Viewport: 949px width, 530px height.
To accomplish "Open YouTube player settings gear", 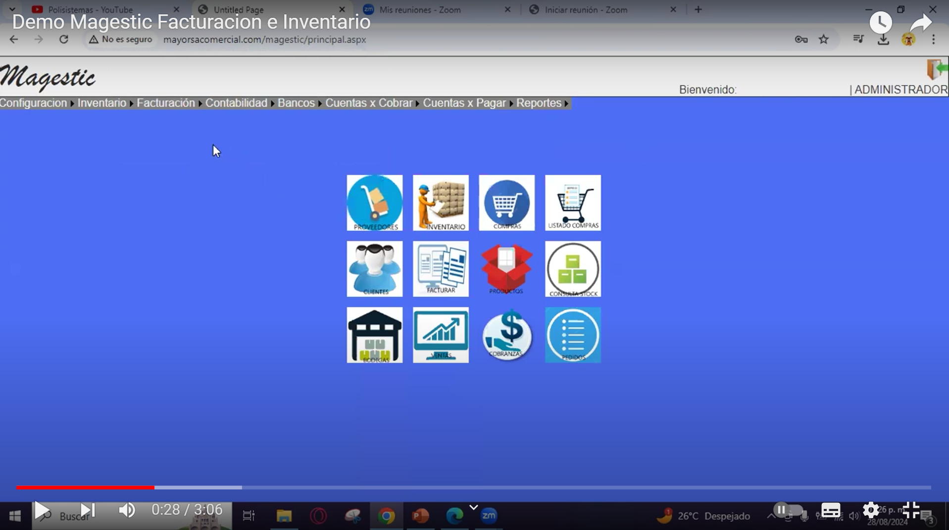I will 871,510.
